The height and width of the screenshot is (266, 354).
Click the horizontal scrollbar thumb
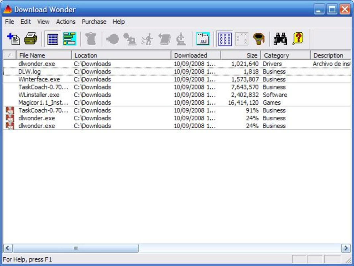click(x=76, y=248)
